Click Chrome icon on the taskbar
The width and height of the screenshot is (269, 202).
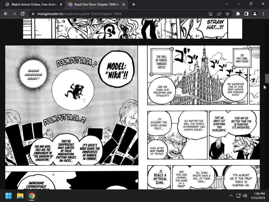point(32,196)
